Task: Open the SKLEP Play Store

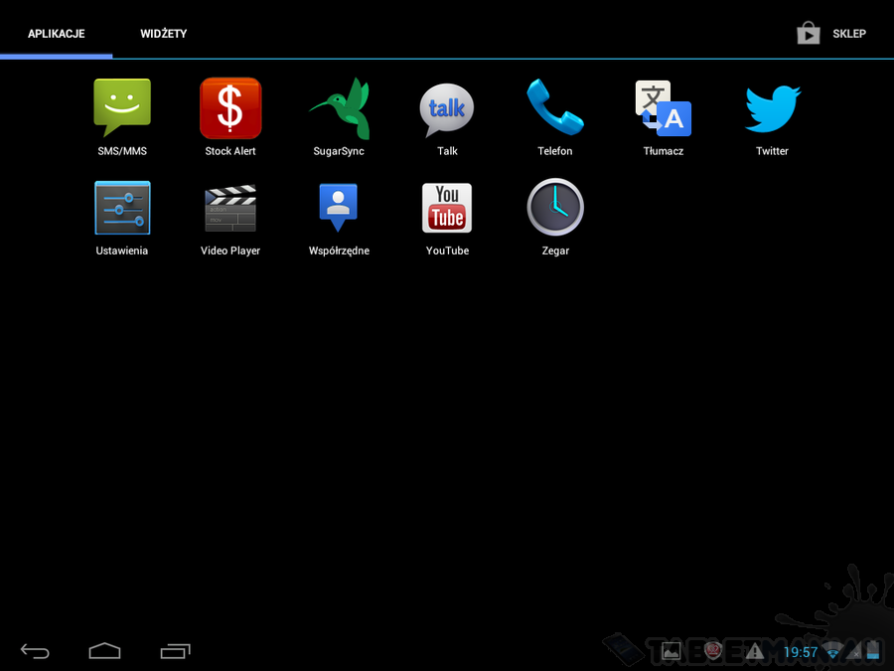Action: point(831,34)
